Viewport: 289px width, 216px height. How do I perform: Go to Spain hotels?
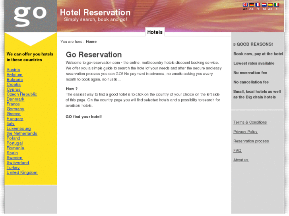pyautogui.click(x=12, y=153)
